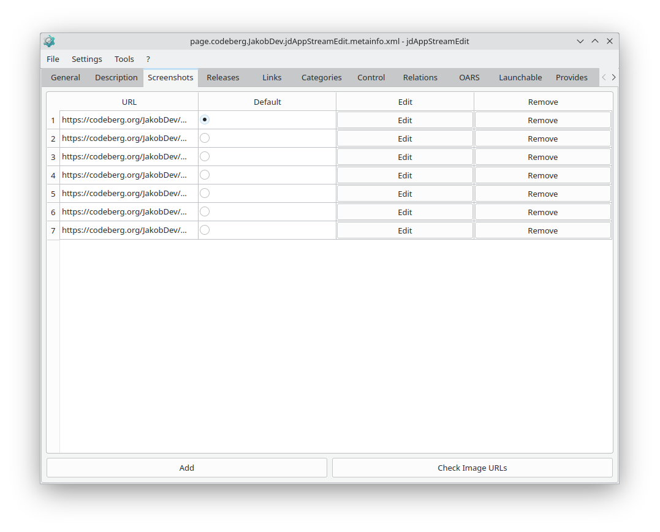Open the Tools menu
The width and height of the screenshot is (660, 532).
pos(124,59)
